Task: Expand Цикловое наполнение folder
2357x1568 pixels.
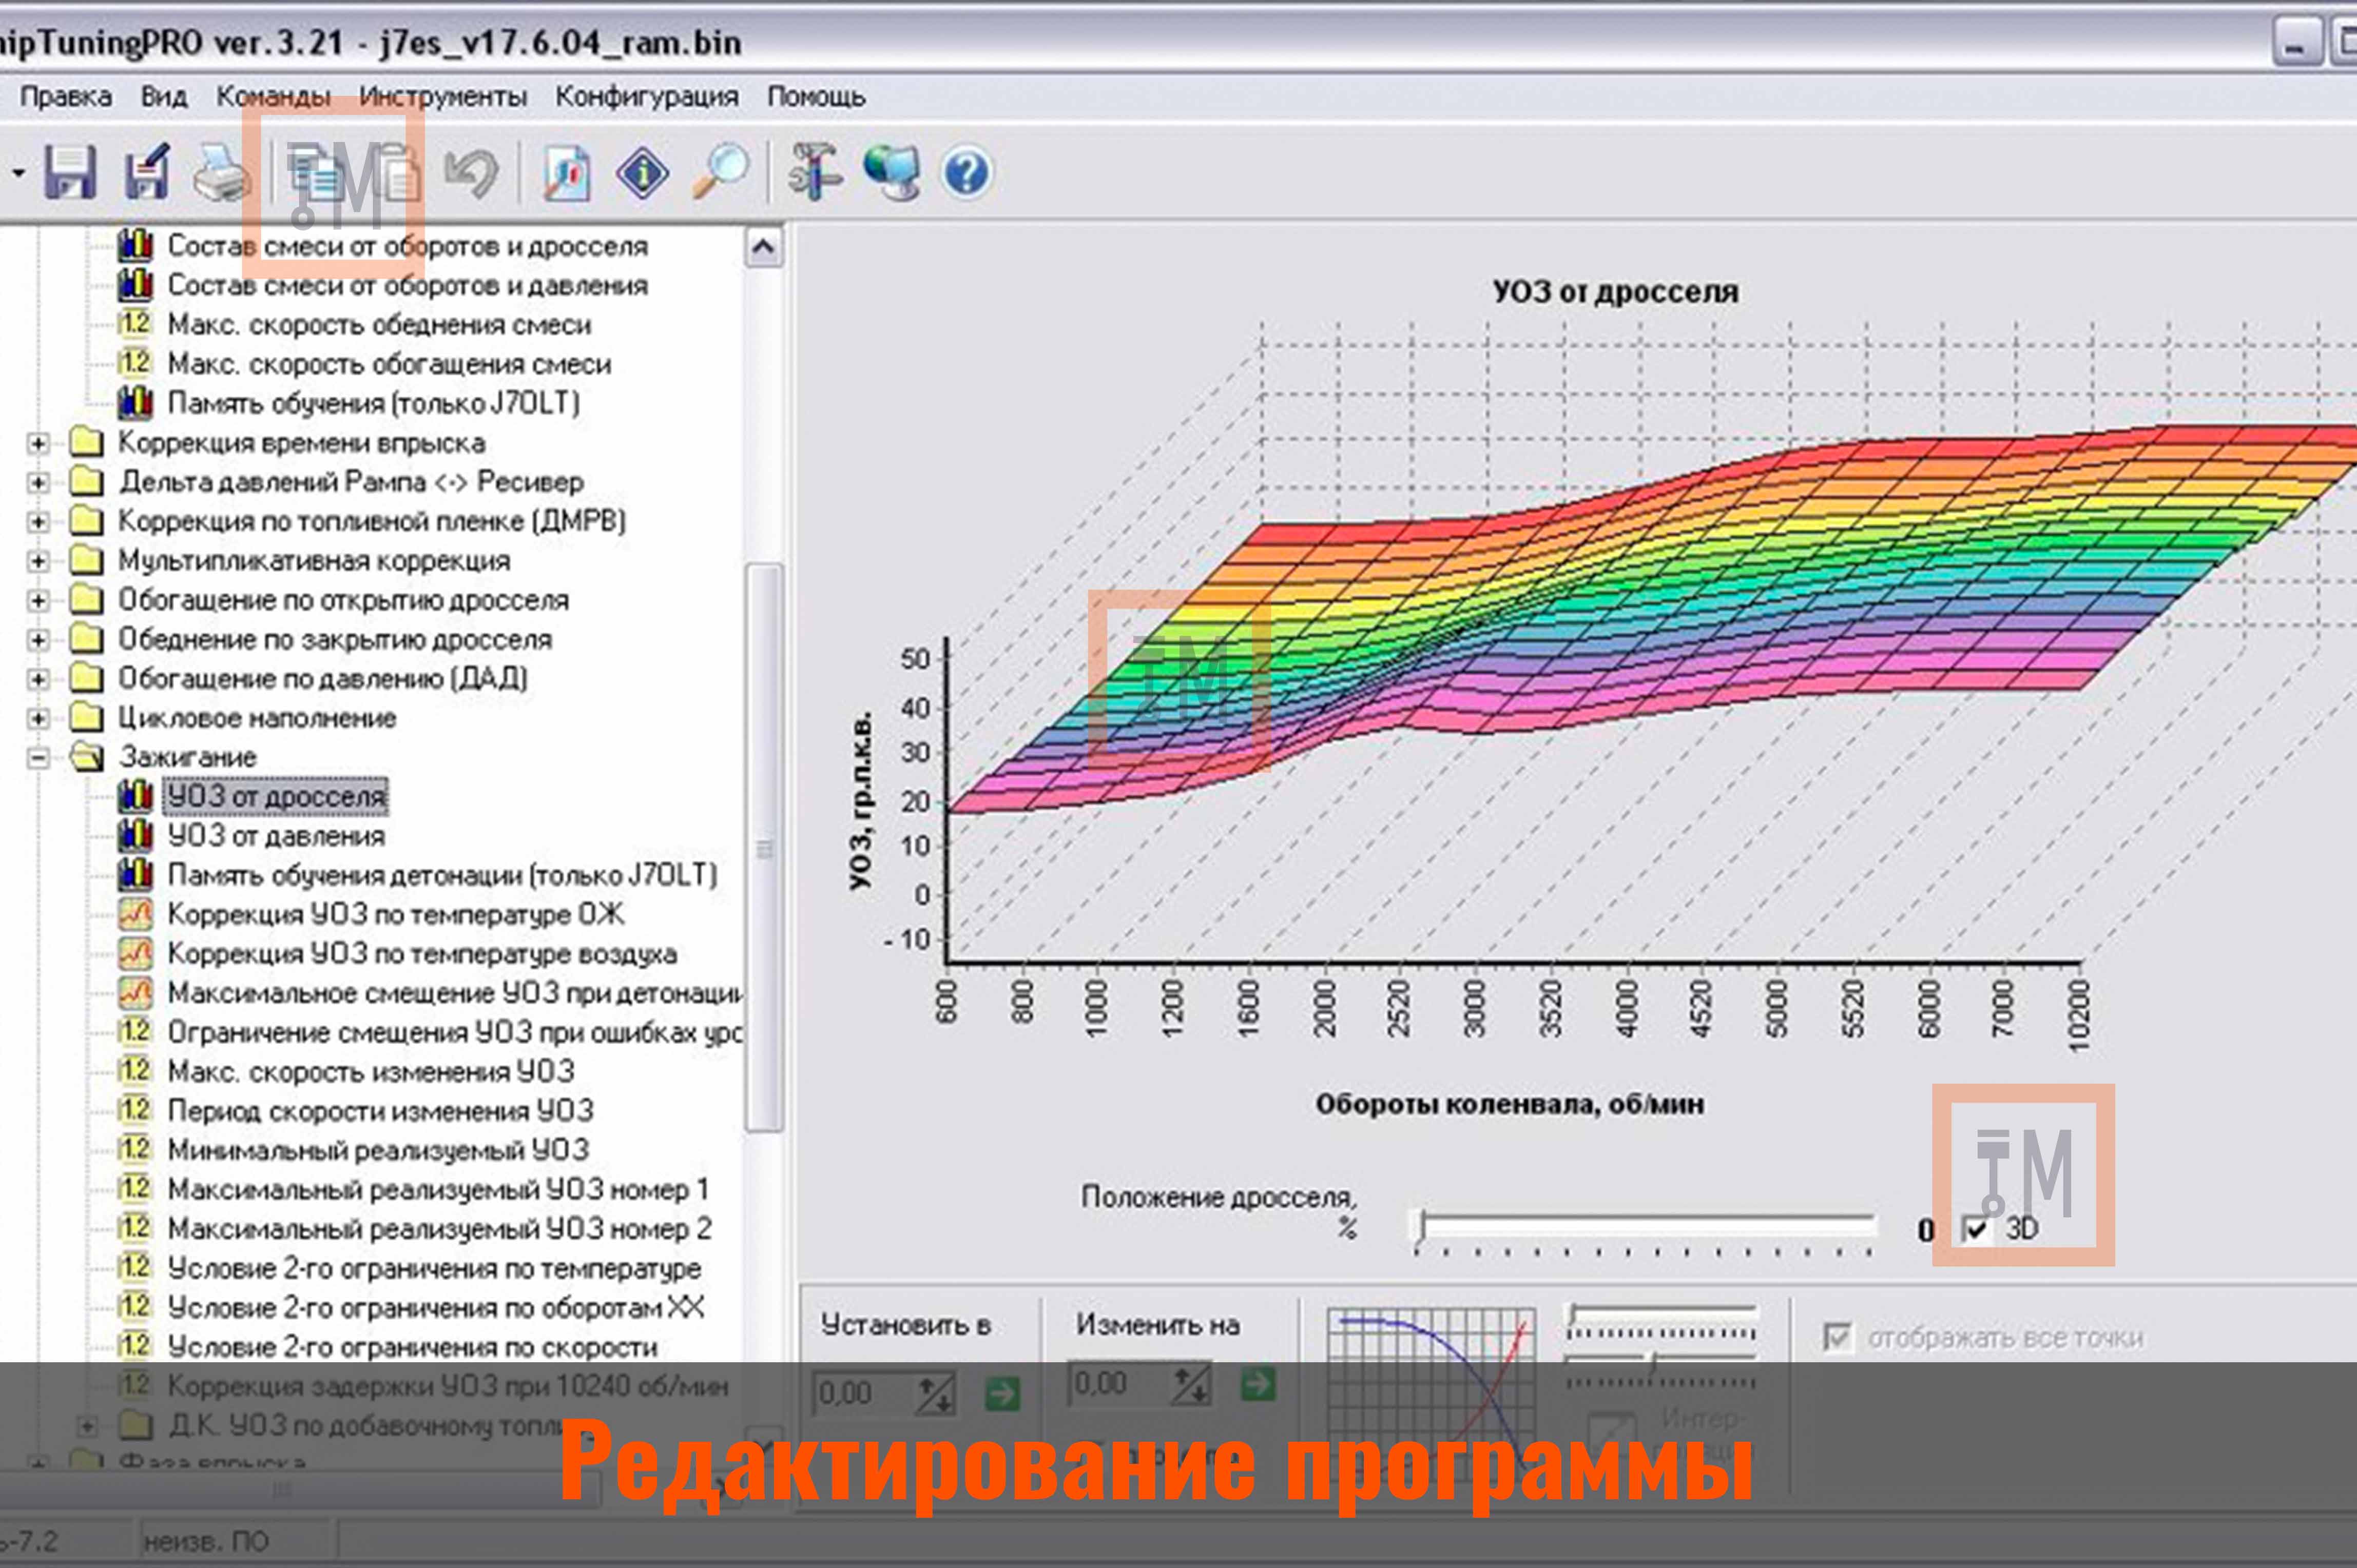Action: tap(37, 718)
